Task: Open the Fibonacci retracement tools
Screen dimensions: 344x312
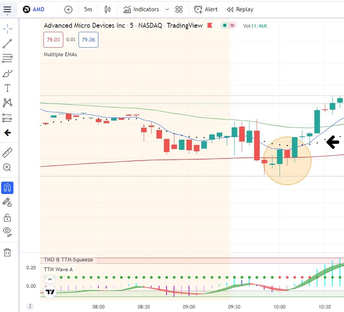Action: [7, 58]
